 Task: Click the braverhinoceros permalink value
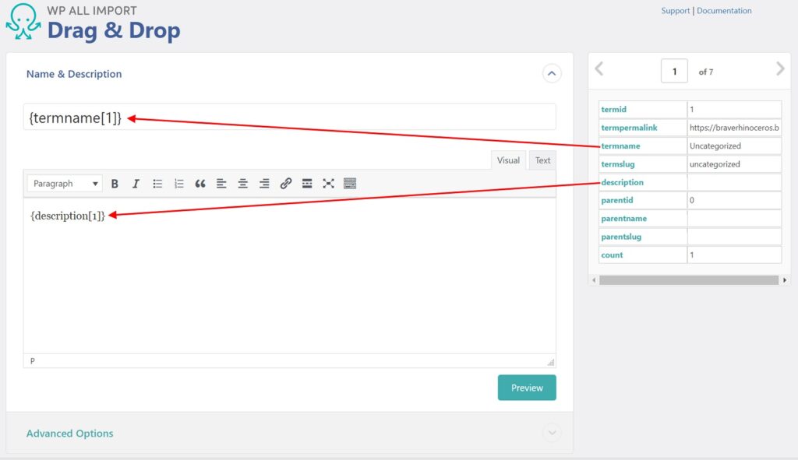(x=734, y=128)
